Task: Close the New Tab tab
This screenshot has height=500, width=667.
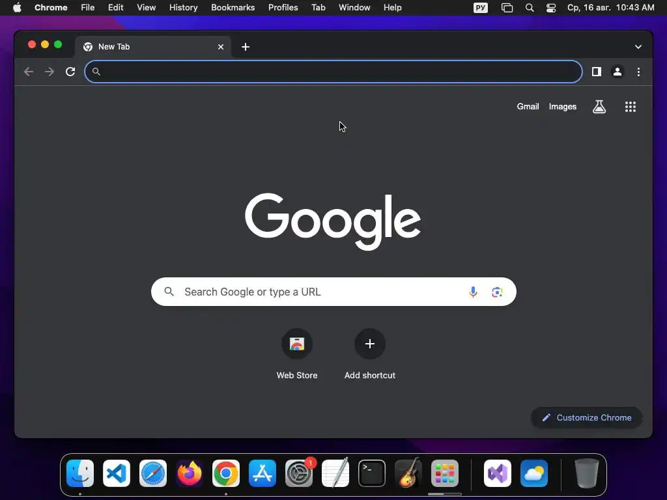Action: [x=220, y=47]
